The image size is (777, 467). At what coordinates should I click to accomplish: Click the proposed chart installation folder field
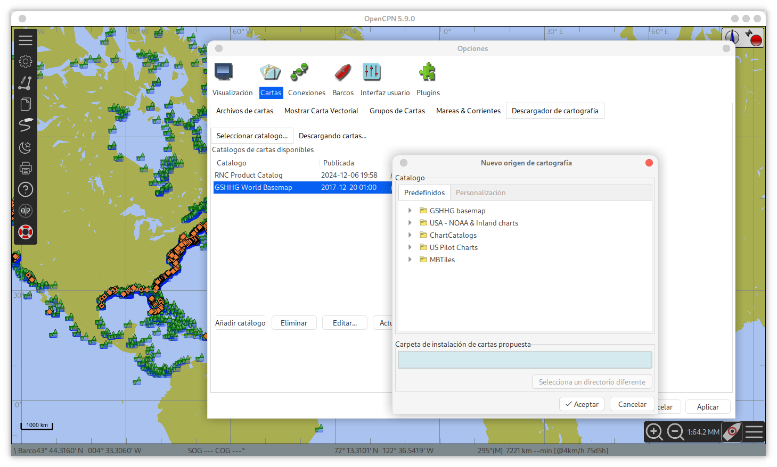pyautogui.click(x=525, y=360)
